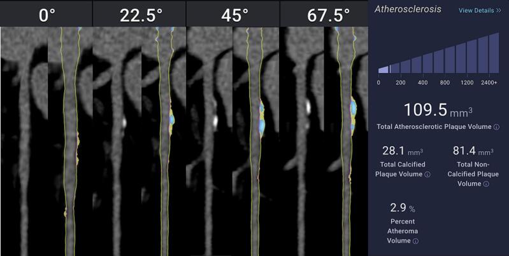Click info icon beside Percent Atheroma Volume

click(x=415, y=241)
